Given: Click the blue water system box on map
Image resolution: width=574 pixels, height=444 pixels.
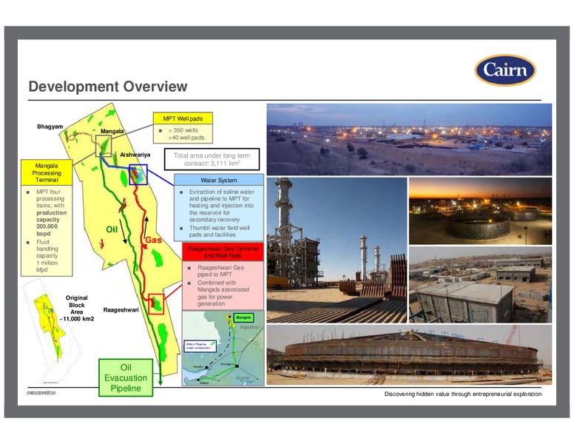Looking at the screenshot, I should (138, 175).
